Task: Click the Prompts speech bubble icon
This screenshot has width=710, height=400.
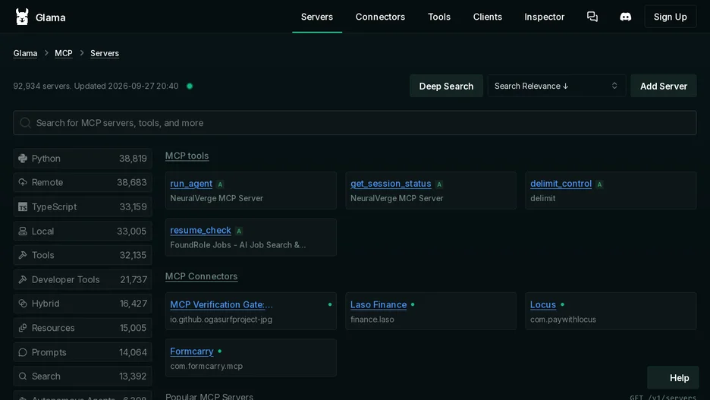Action: click(23, 352)
